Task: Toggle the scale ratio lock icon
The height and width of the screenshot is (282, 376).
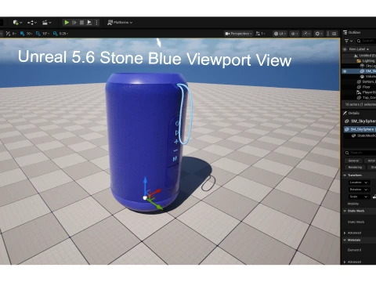Action: [x=374, y=197]
